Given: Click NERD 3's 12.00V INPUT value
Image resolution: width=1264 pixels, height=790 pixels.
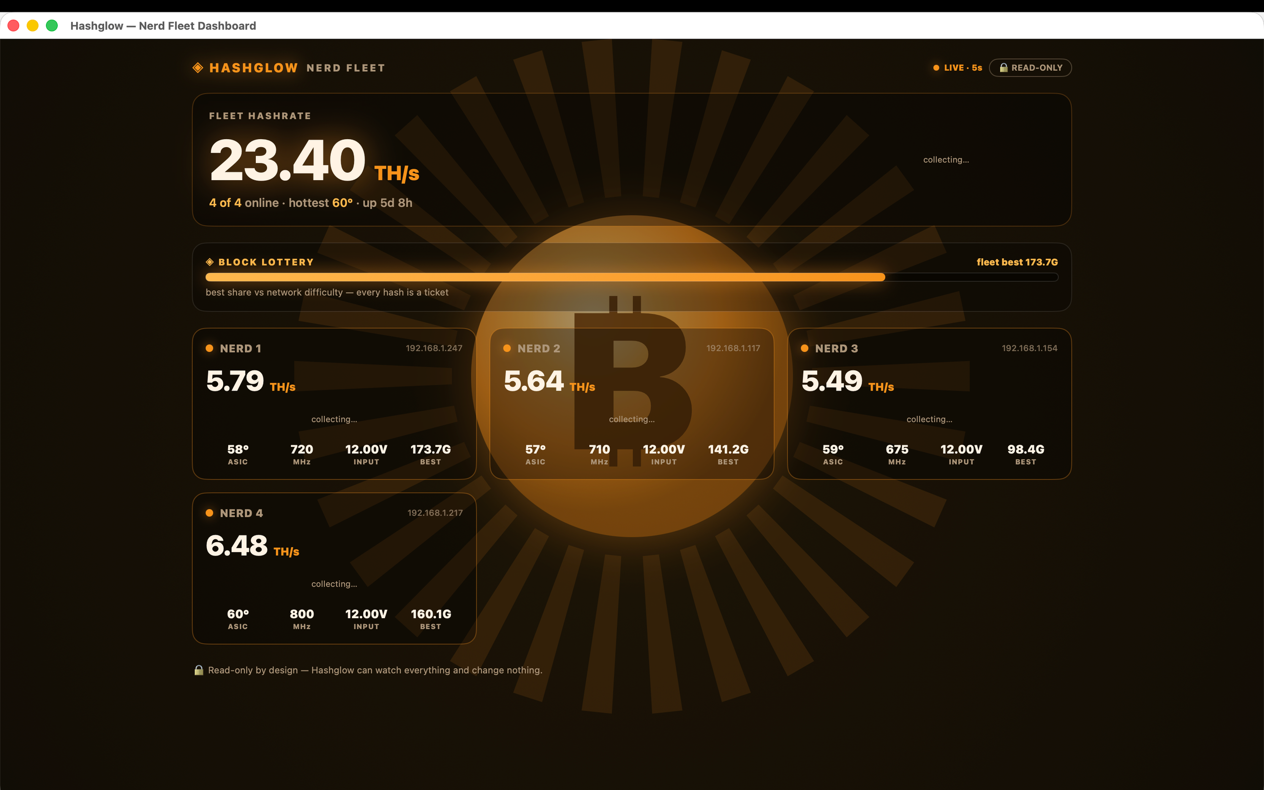Looking at the screenshot, I should click(962, 449).
